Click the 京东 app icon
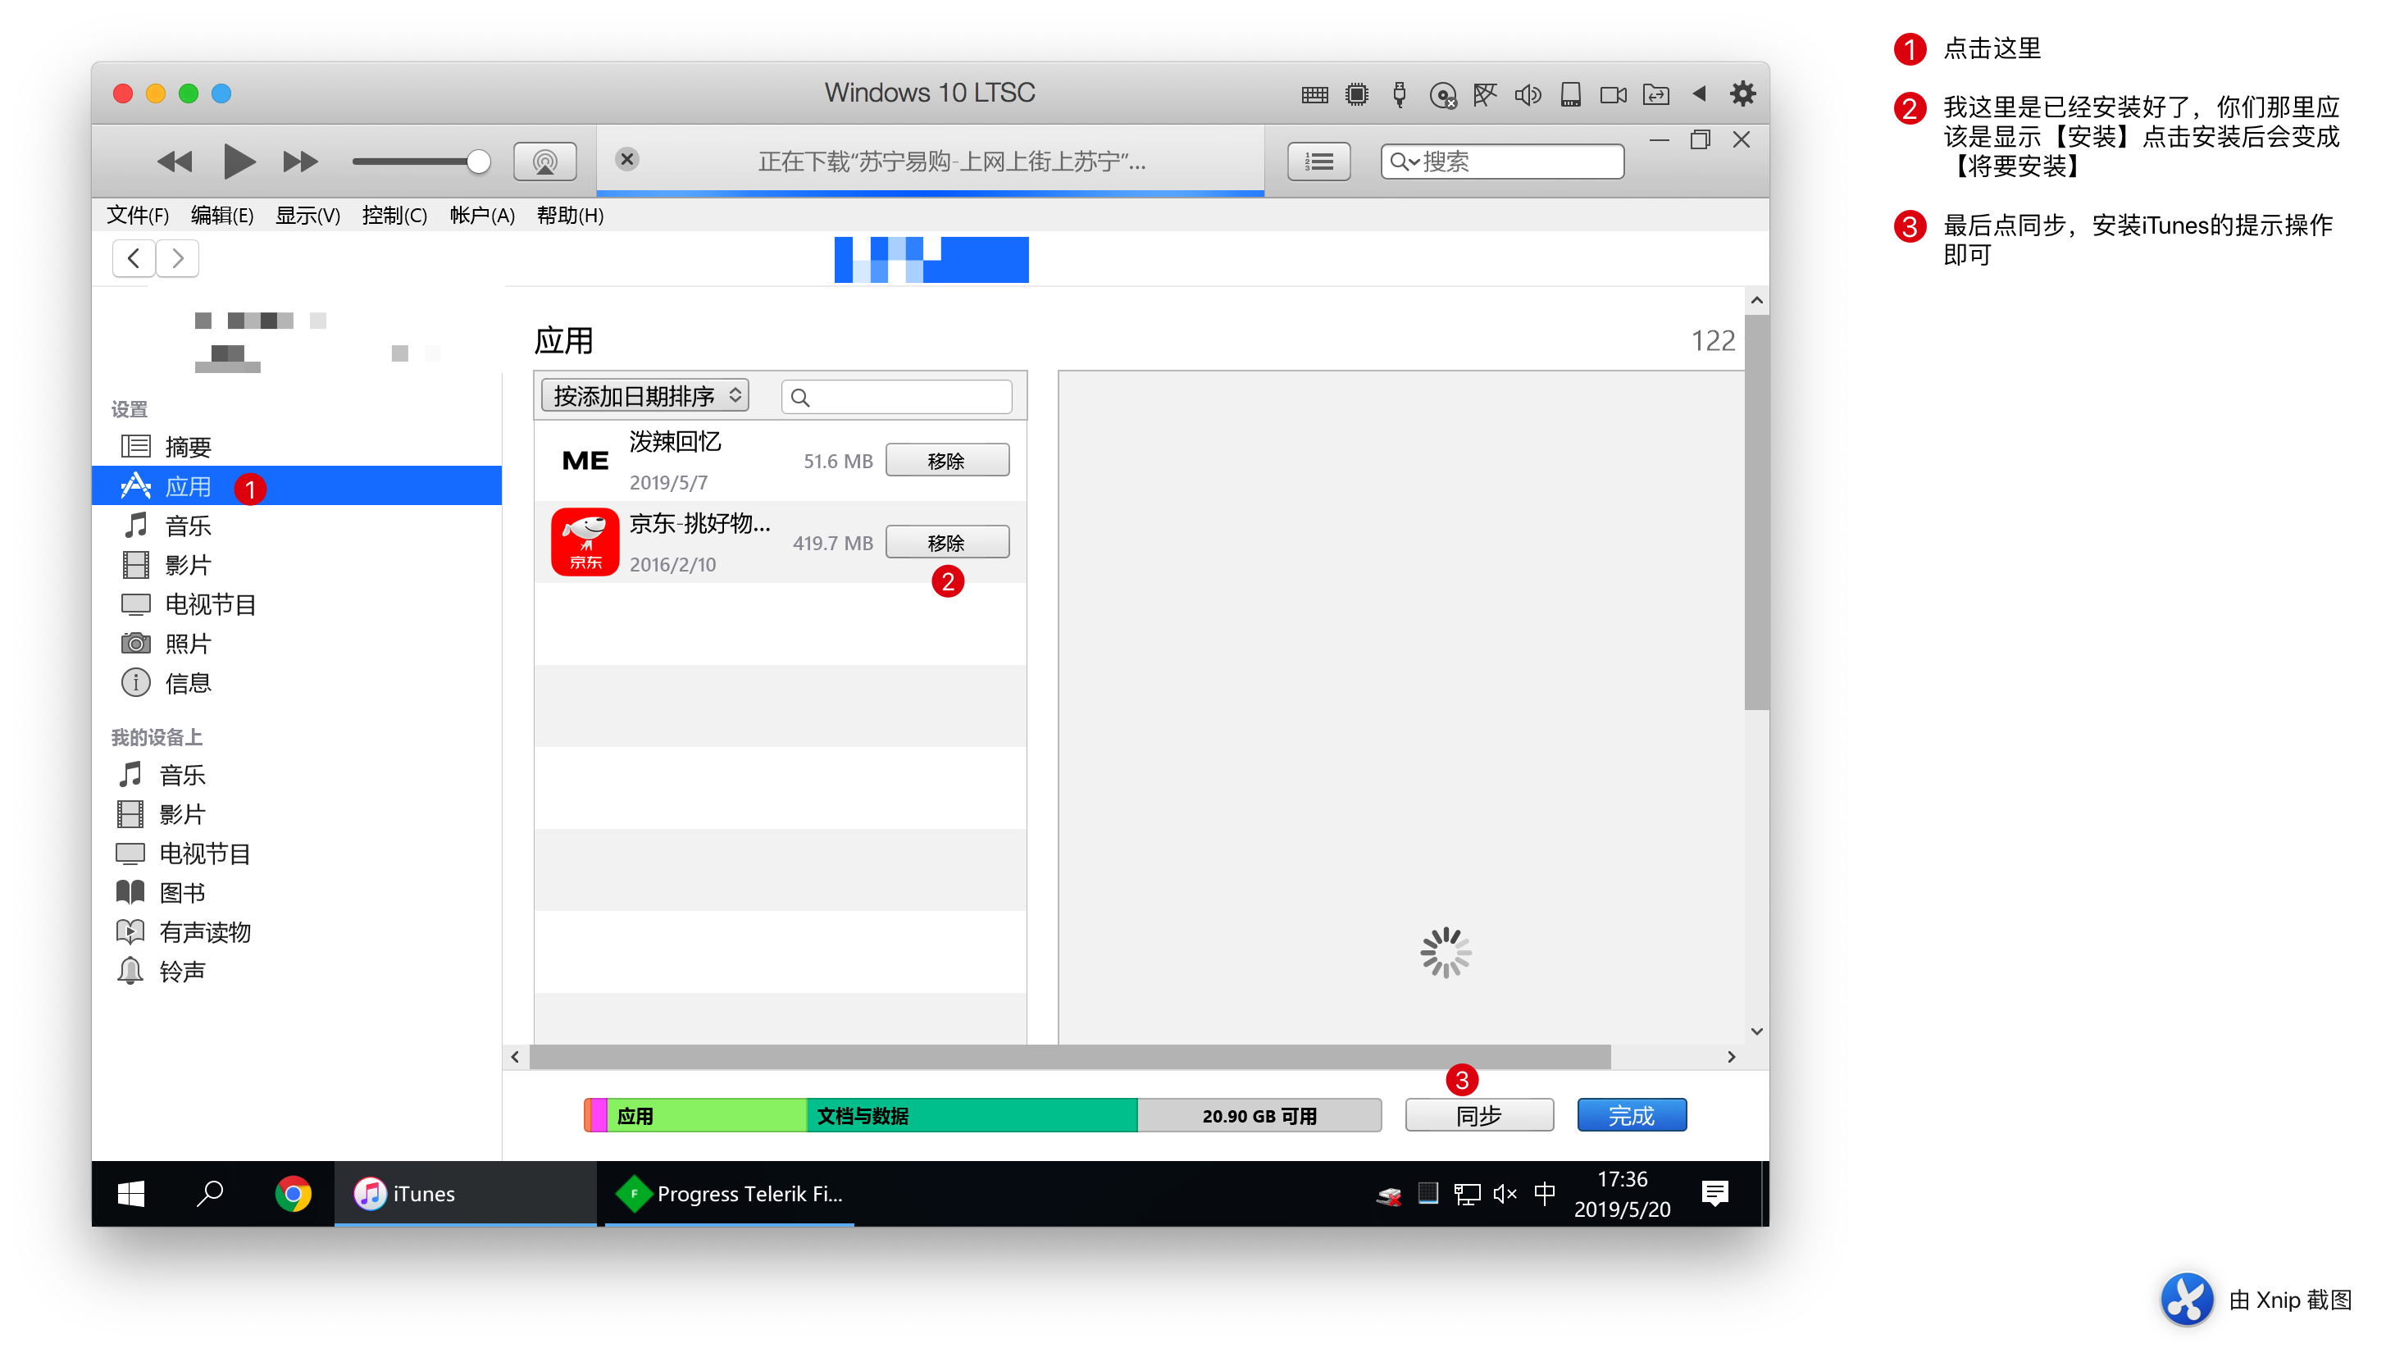Viewport: 2386px width, 1348px height. point(585,542)
